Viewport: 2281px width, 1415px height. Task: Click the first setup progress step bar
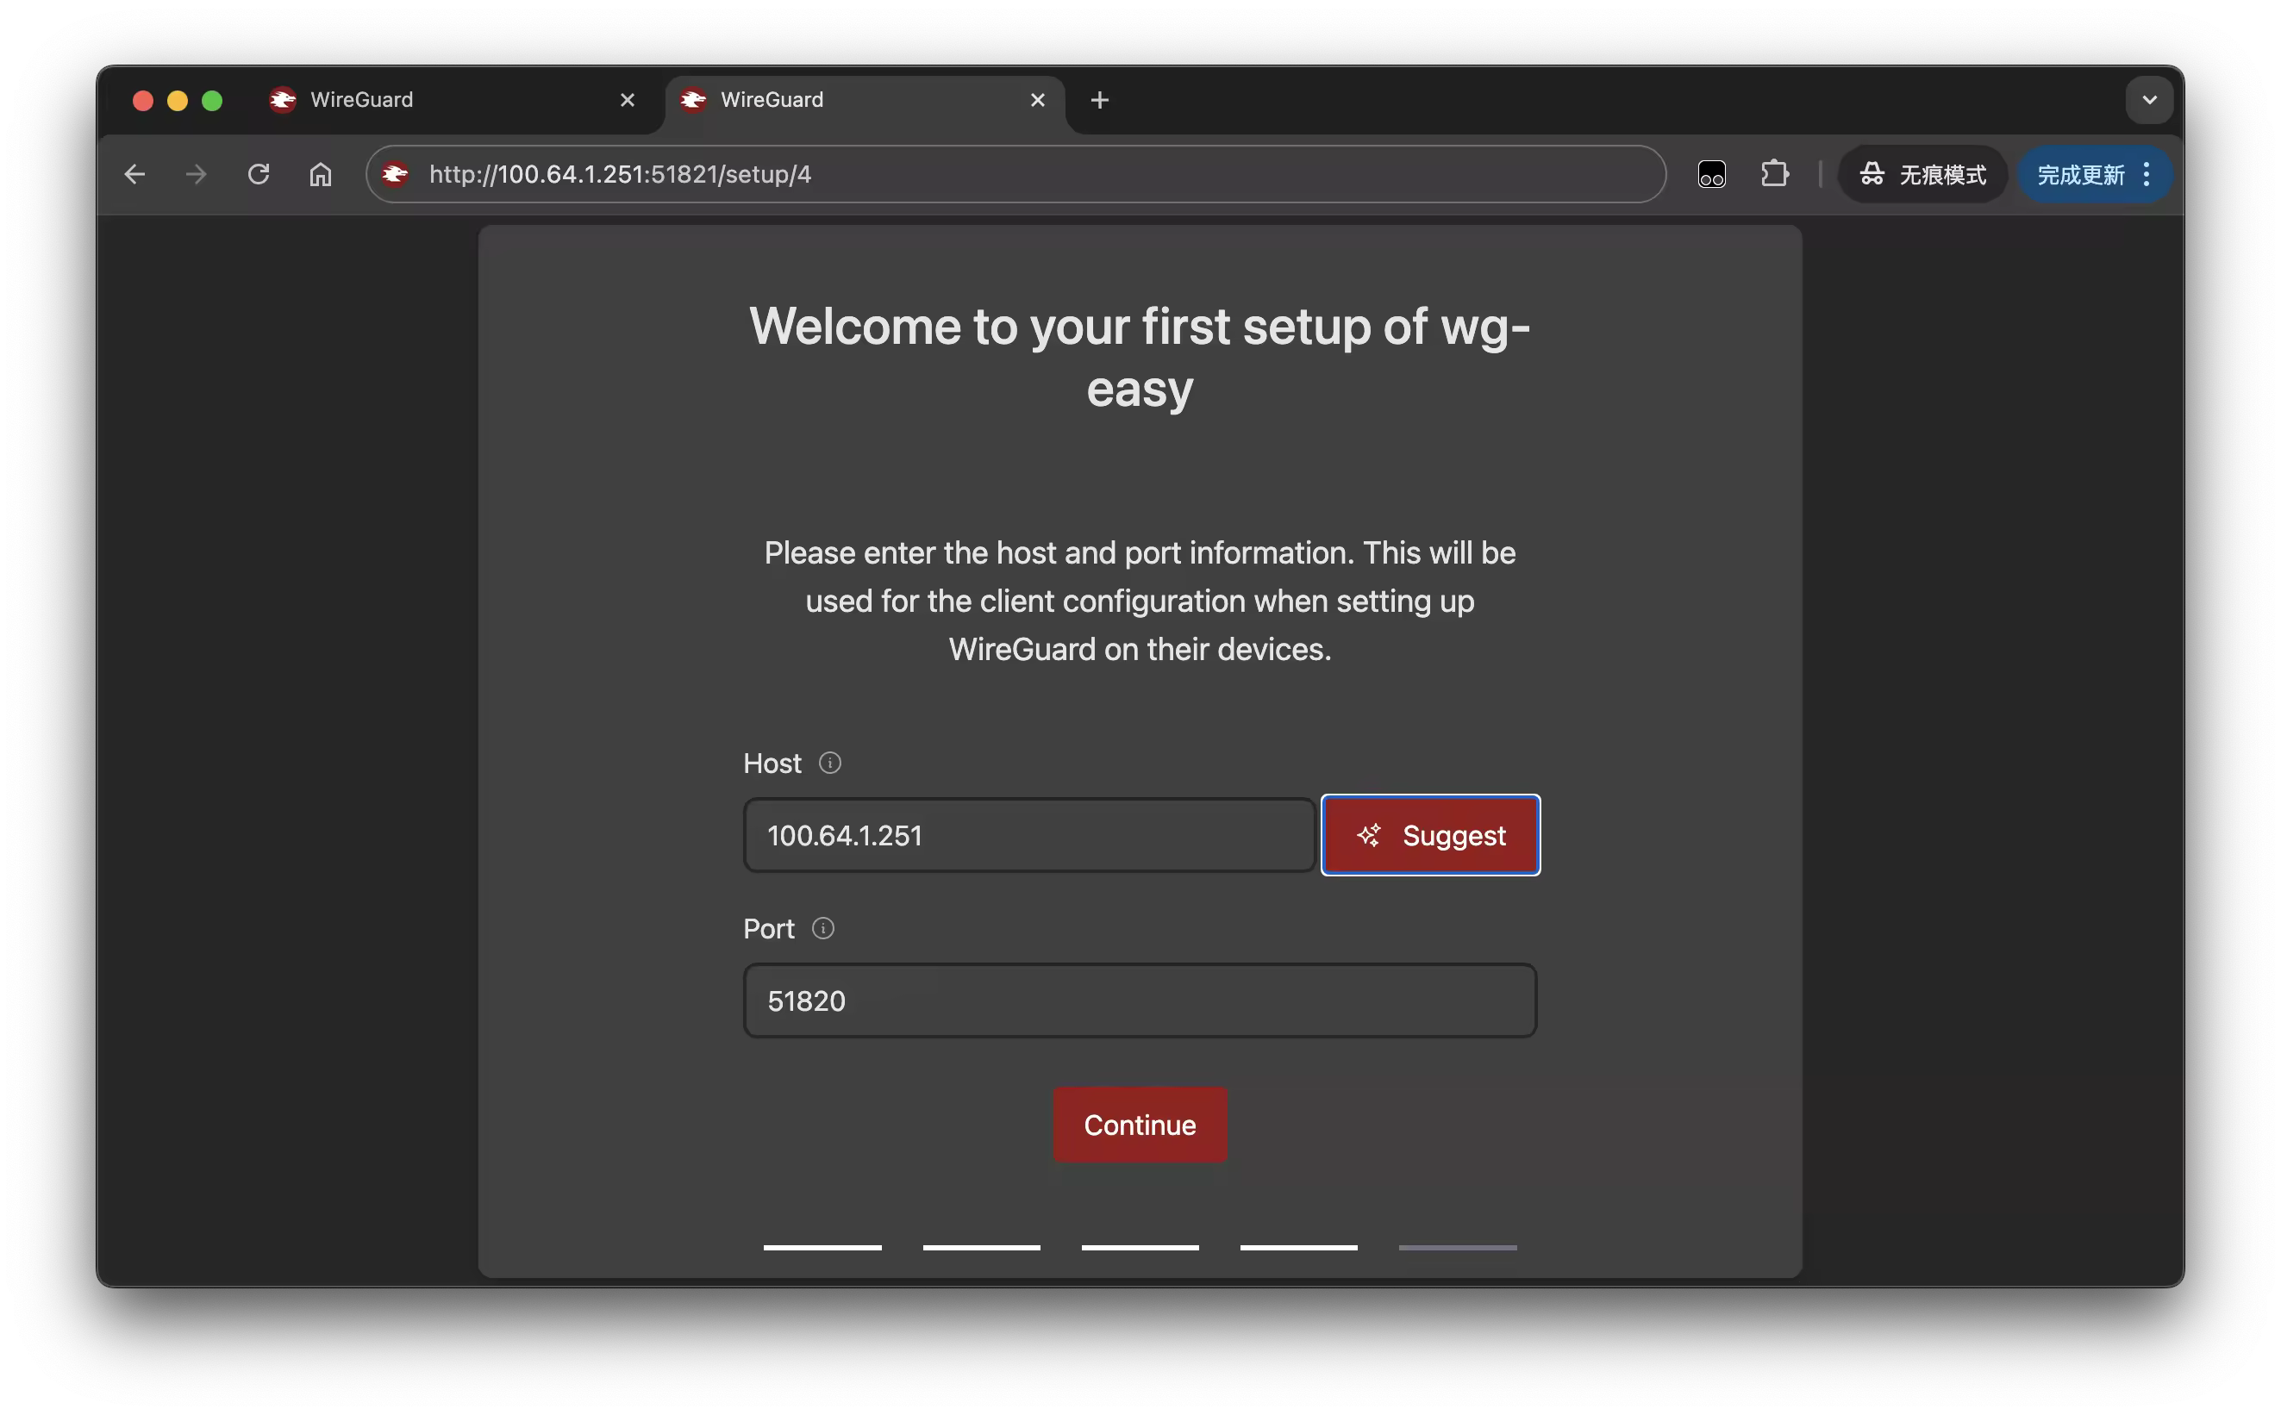[822, 1247]
